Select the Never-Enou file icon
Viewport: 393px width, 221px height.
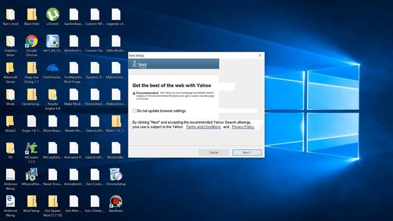52,177
